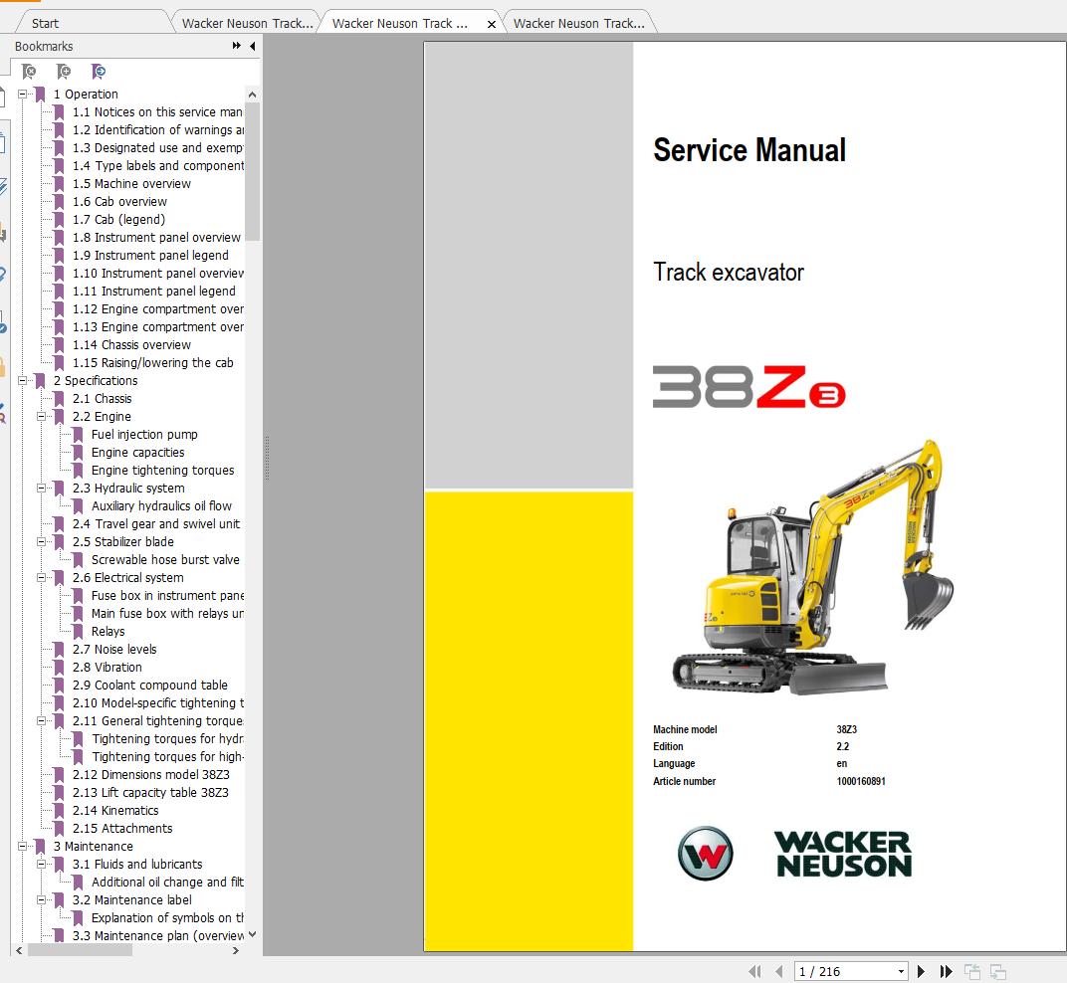The height and width of the screenshot is (983, 1067).
Task: Switch to the first Wacker Neuson Track tab
Action: pyautogui.click(x=247, y=23)
